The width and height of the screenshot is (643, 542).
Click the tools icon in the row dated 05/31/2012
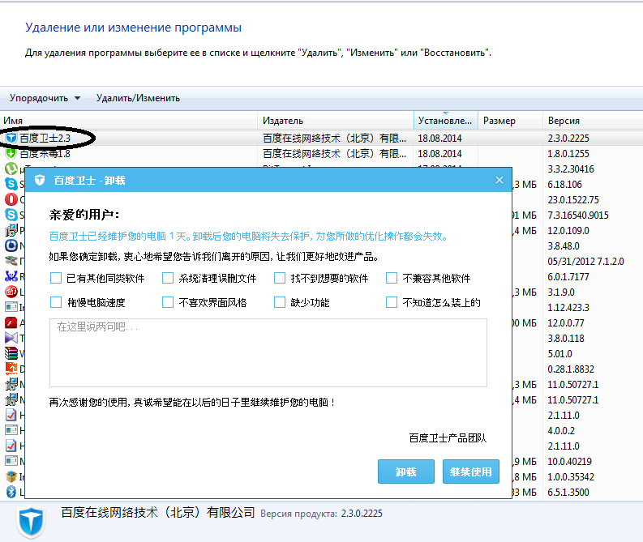[11, 261]
